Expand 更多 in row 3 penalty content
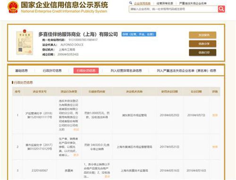This screenshot has width=236, height=180. 107,177
